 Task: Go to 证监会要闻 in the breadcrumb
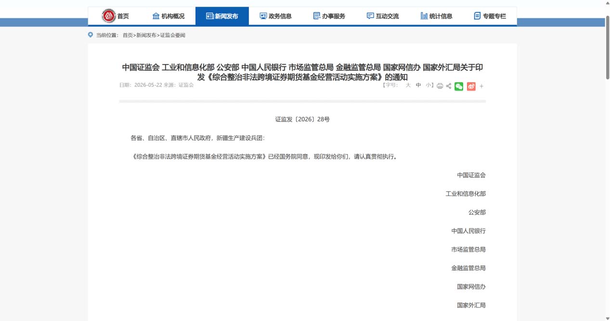pyautogui.click(x=172, y=36)
